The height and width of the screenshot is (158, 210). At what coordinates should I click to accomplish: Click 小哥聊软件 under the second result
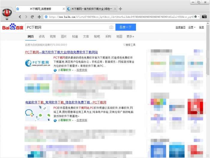[64, 120]
